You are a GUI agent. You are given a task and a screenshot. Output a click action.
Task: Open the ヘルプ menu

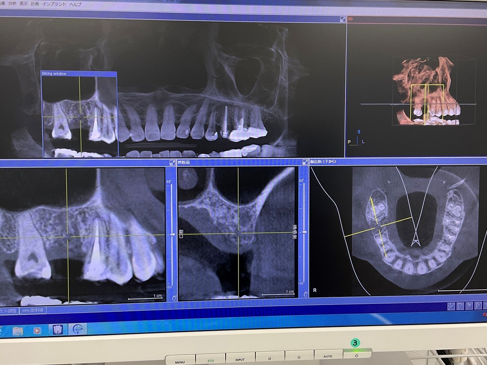tap(75, 5)
